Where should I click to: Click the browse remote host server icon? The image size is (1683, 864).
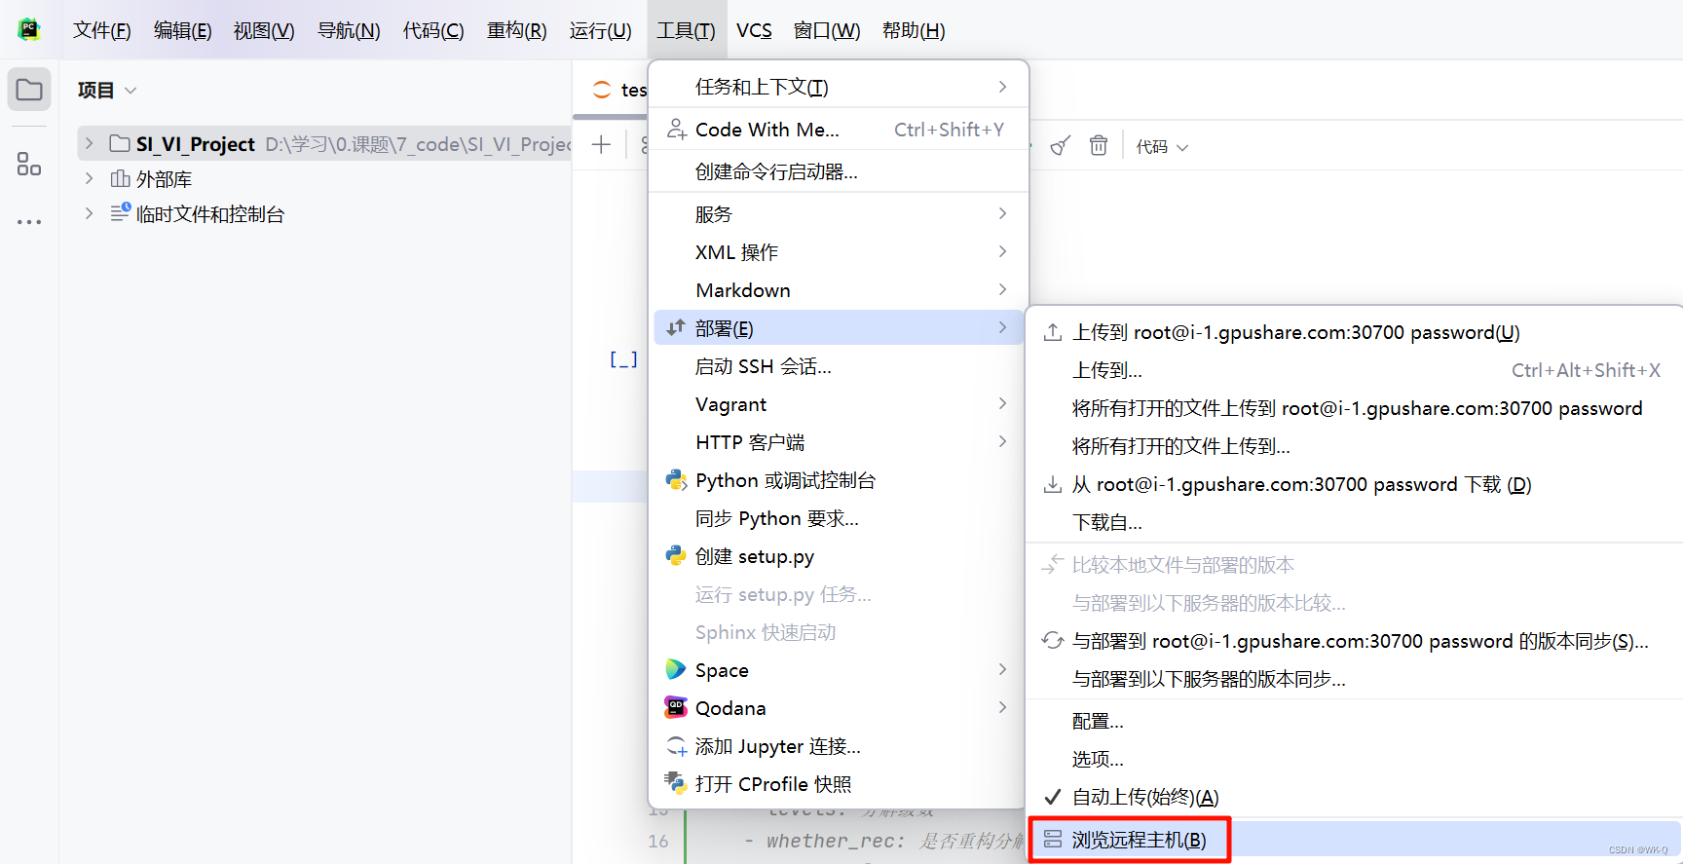pos(1053,840)
